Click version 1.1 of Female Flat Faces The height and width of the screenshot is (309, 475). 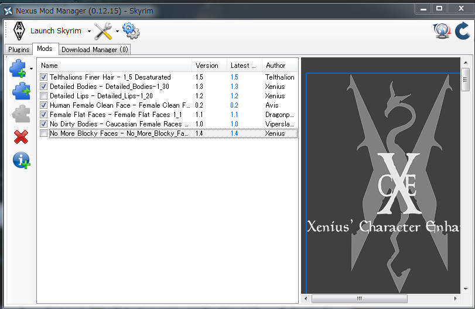point(199,115)
